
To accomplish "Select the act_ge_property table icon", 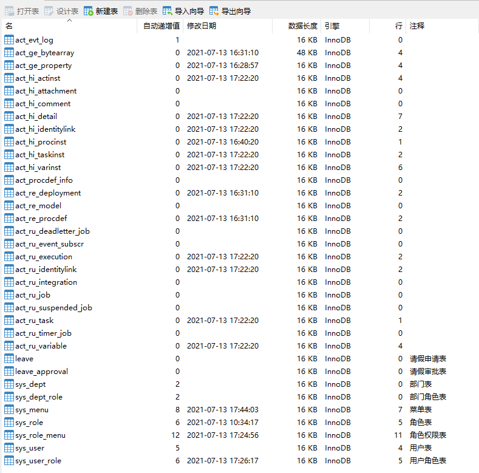I will point(9,66).
